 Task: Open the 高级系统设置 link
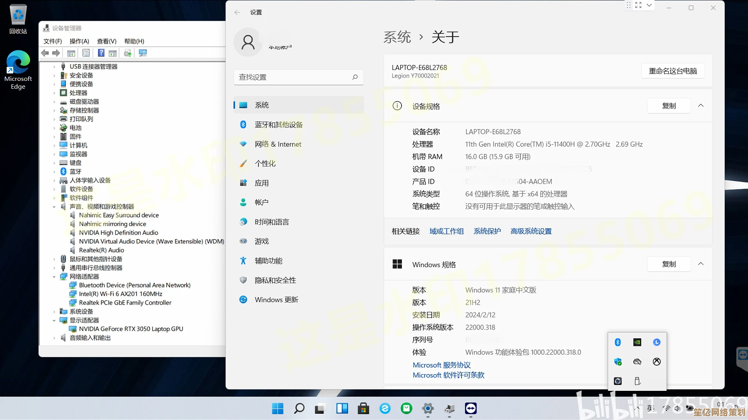[531, 231]
